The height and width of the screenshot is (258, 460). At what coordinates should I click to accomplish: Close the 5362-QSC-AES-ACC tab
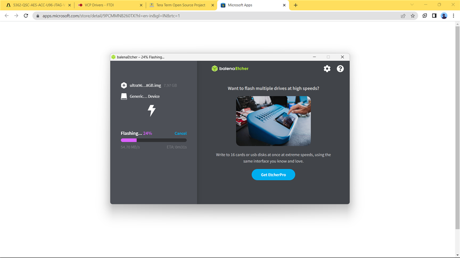(x=69, y=5)
